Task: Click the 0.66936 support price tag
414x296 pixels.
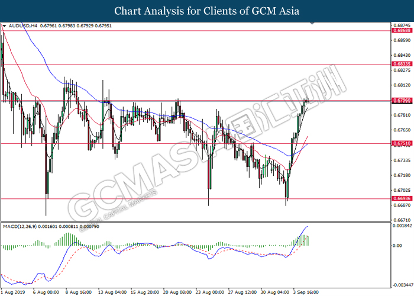Action: click(402, 198)
